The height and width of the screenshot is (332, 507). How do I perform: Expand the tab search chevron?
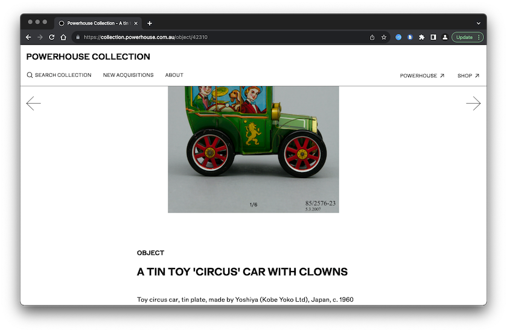click(479, 23)
